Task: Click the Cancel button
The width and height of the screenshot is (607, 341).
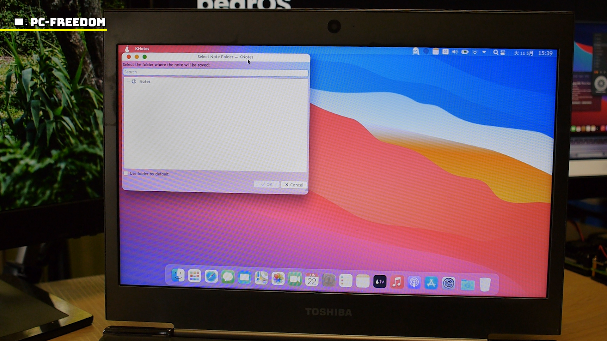Action: coord(294,185)
